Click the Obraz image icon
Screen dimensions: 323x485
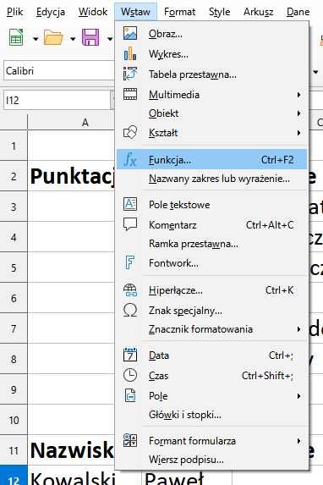(x=130, y=33)
